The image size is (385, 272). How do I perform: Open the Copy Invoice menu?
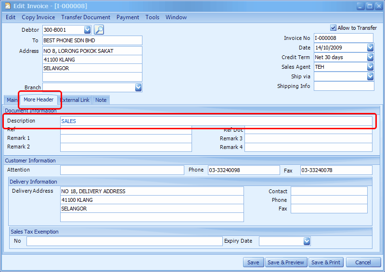[x=38, y=17]
